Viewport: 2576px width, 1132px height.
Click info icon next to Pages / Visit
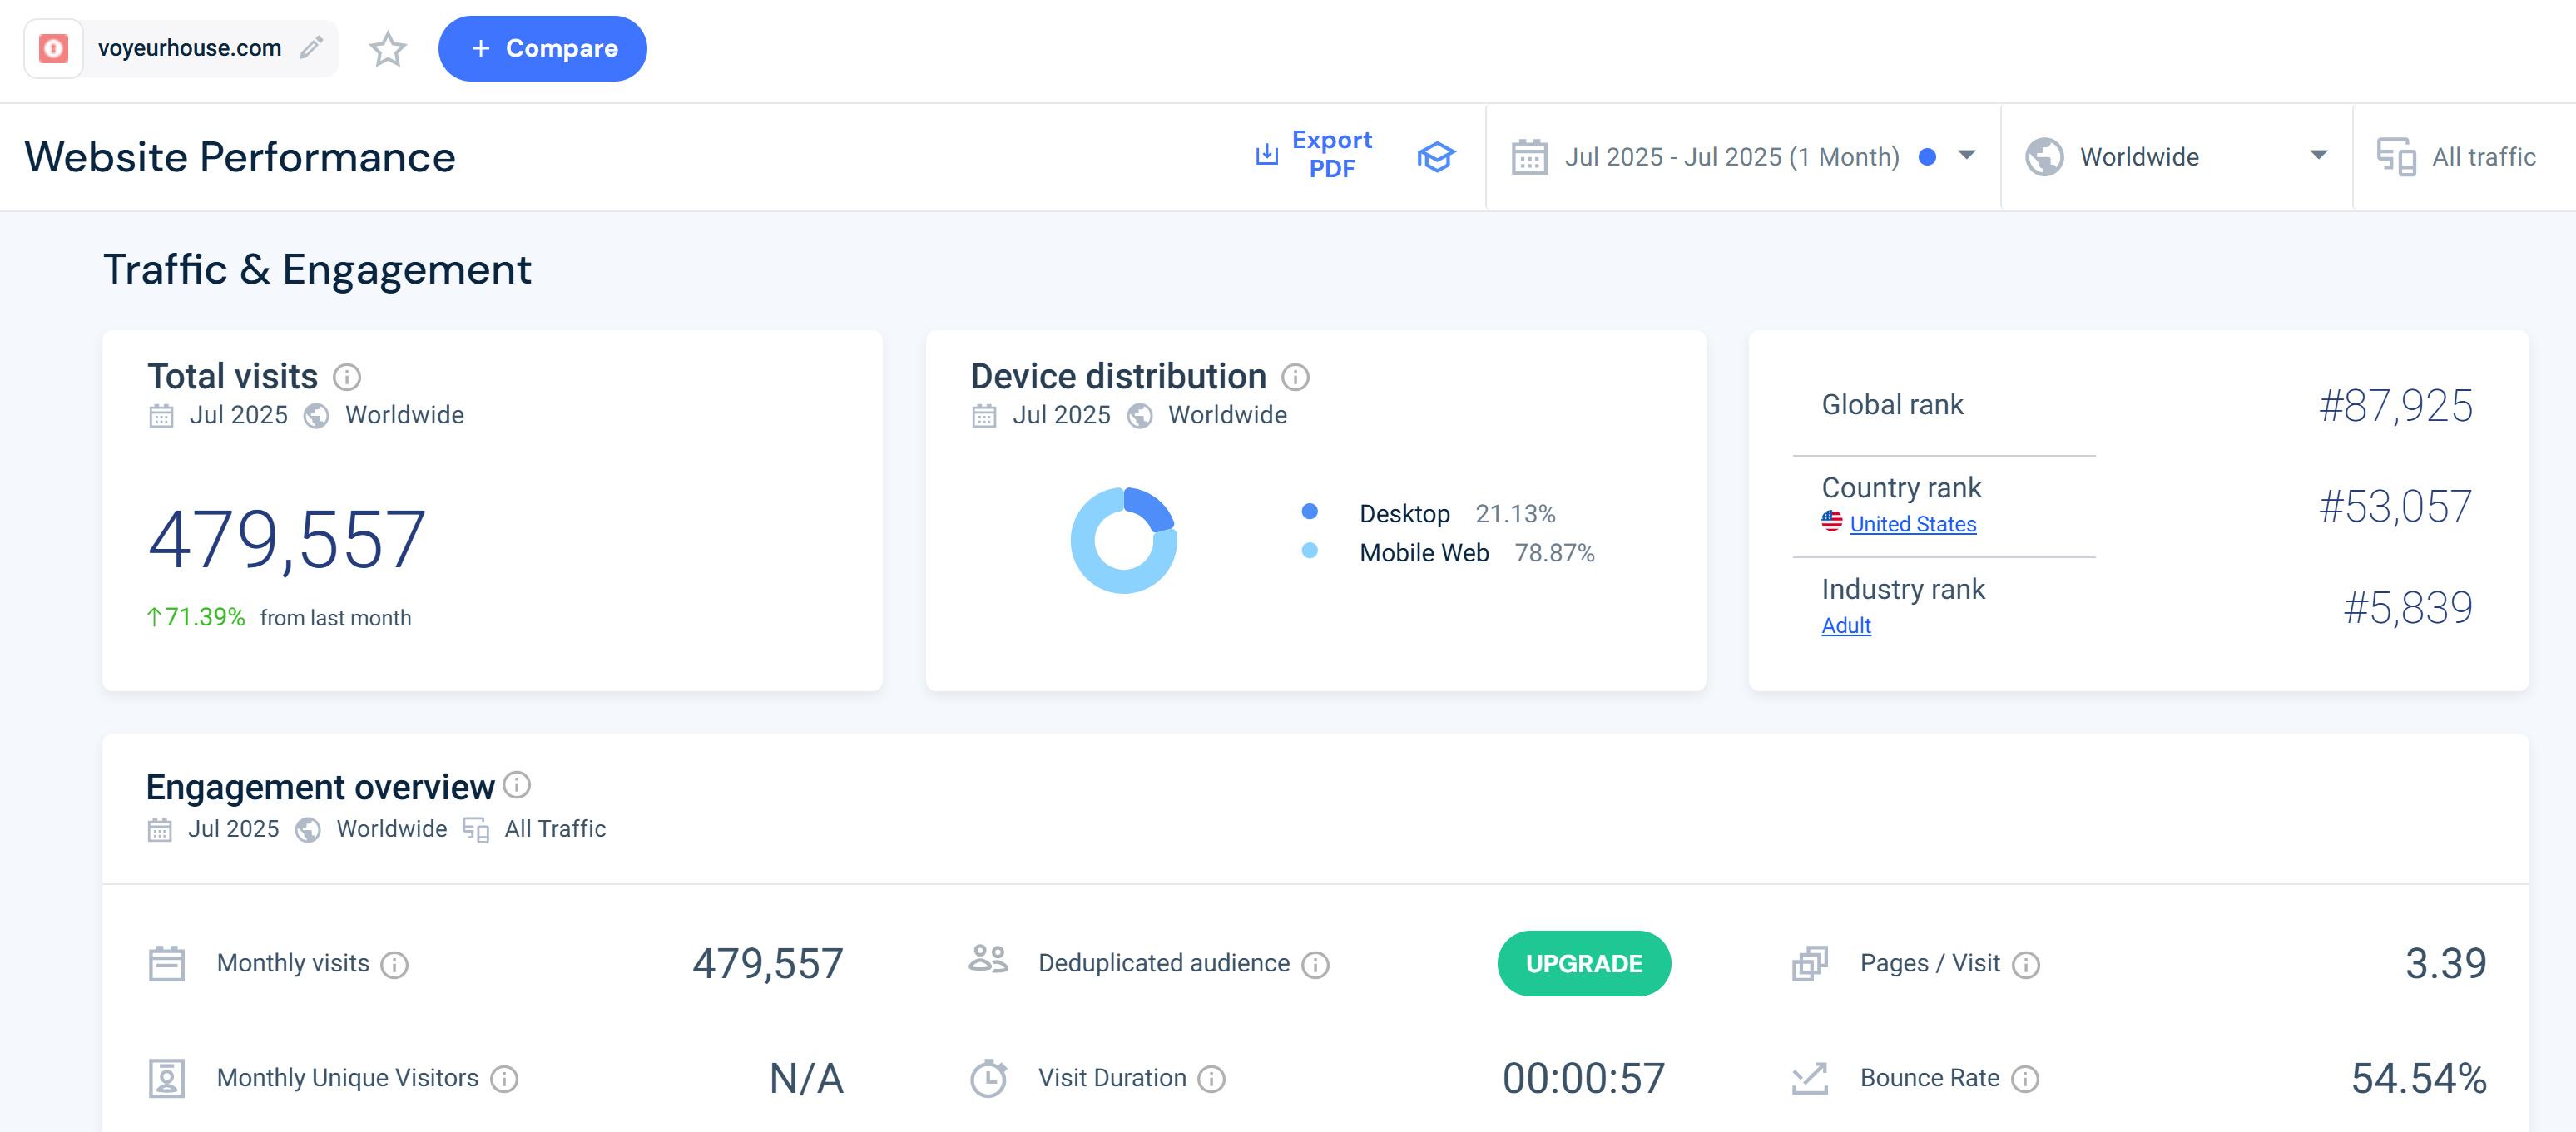2025,964
